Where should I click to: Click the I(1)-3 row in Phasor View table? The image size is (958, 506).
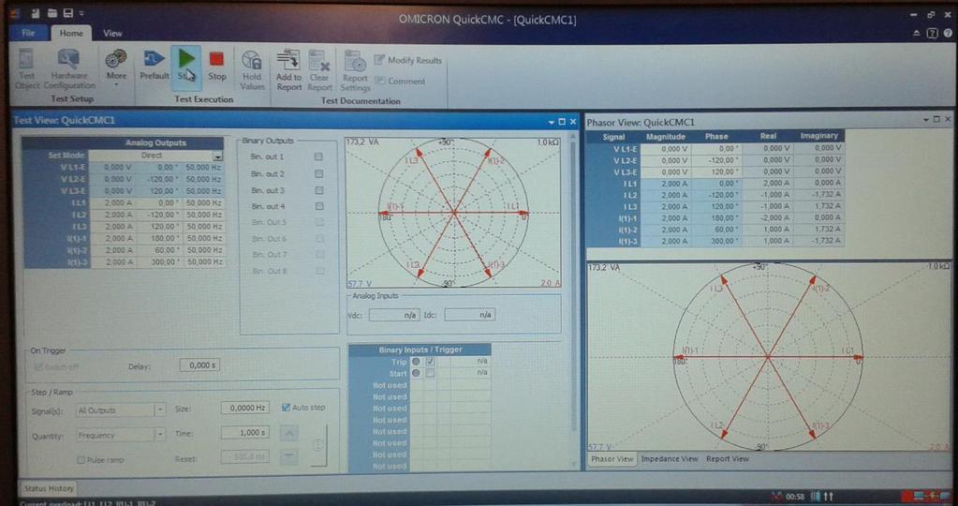click(x=715, y=241)
